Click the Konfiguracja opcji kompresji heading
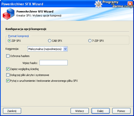Screen dimensions: 134x116 click(x=26, y=29)
